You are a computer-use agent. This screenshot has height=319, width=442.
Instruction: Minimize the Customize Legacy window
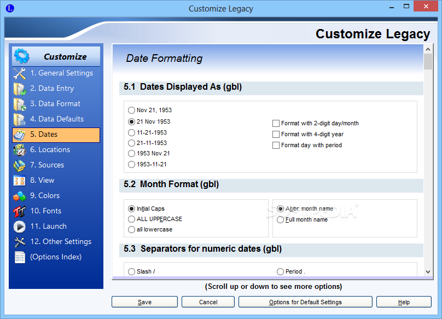pyautogui.click(x=392, y=7)
